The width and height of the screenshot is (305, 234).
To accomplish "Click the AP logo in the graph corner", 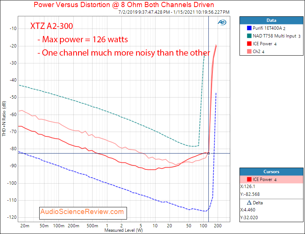I will click(x=222, y=22).
